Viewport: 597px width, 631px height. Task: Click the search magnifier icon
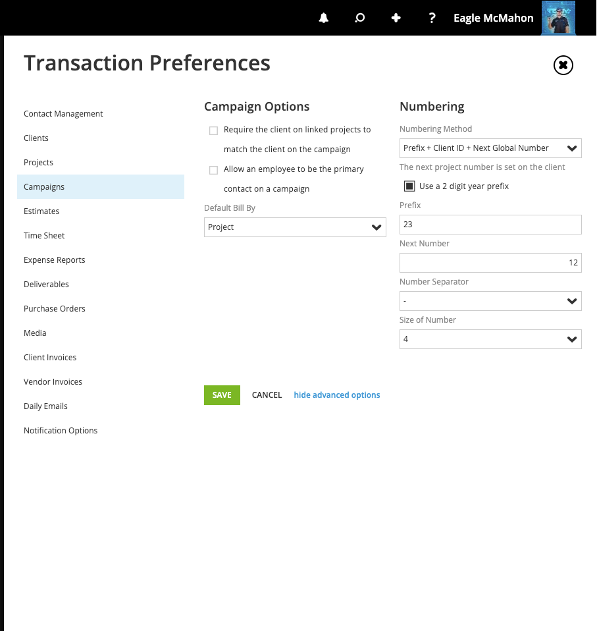(360, 18)
